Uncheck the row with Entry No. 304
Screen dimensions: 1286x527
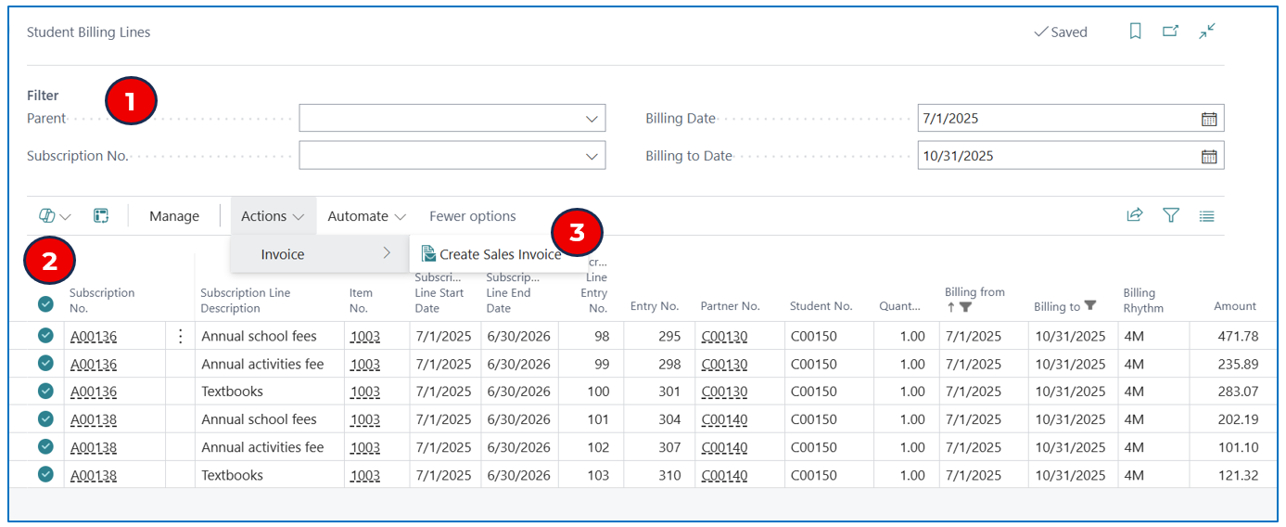point(45,418)
